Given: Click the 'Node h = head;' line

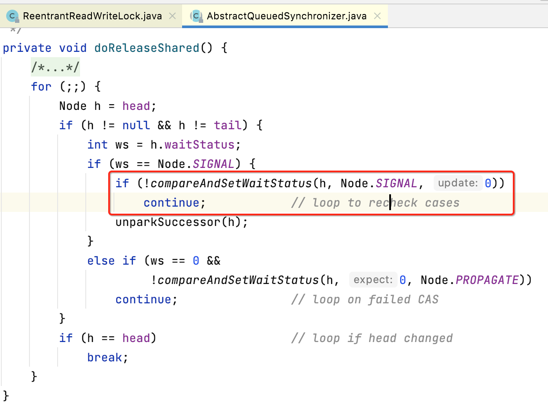Looking at the screenshot, I should 108,106.
